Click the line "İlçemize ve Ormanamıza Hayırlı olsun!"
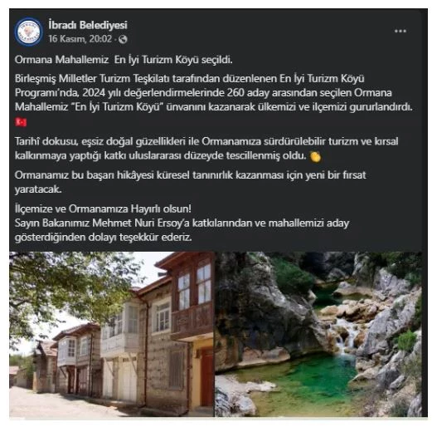The height and width of the screenshot is (427, 437). 103,209
